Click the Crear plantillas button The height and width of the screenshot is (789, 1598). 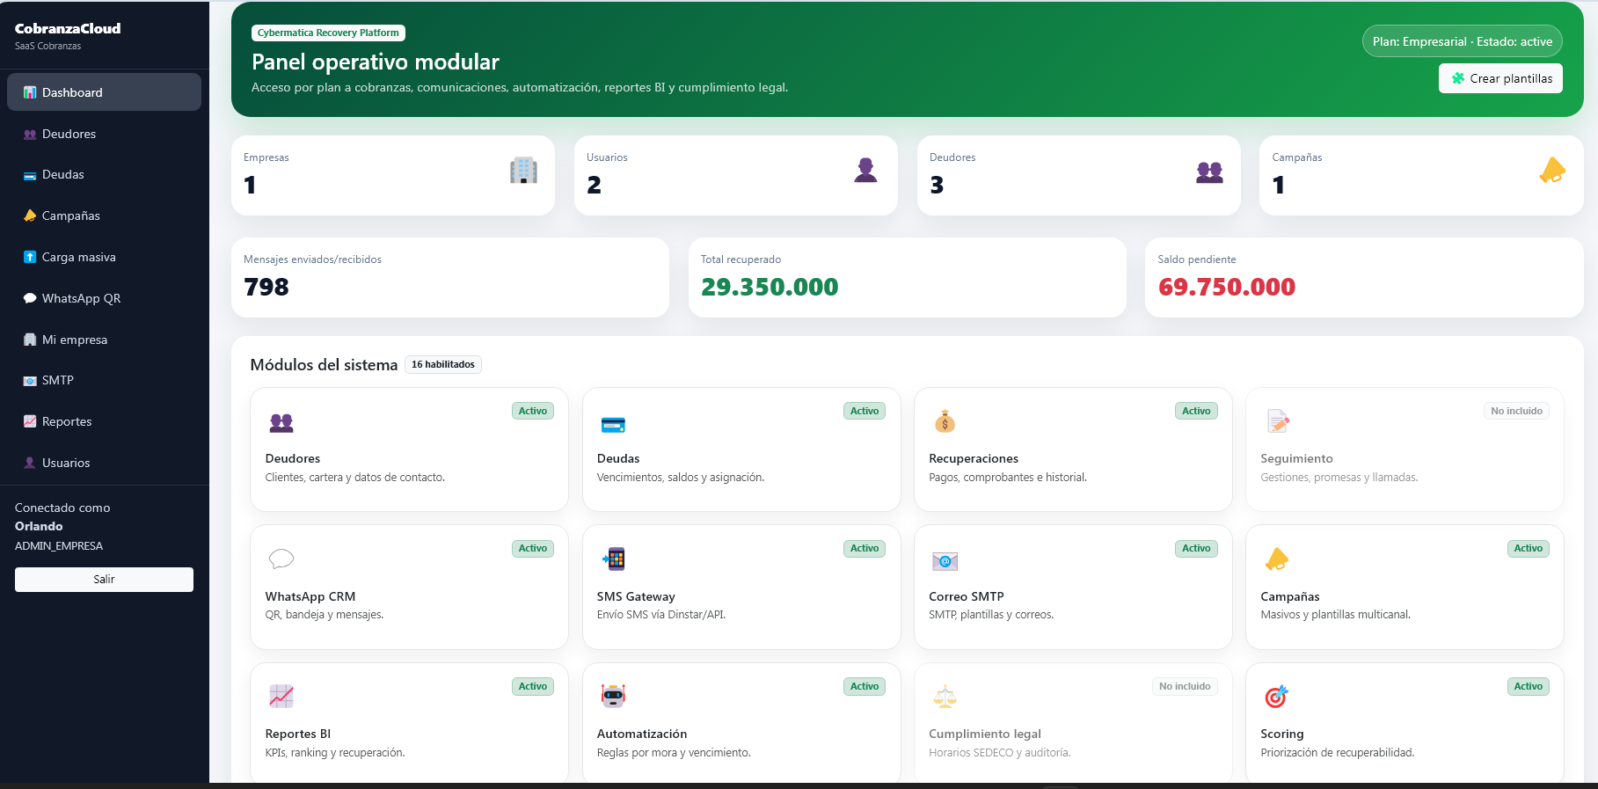[x=1500, y=78]
